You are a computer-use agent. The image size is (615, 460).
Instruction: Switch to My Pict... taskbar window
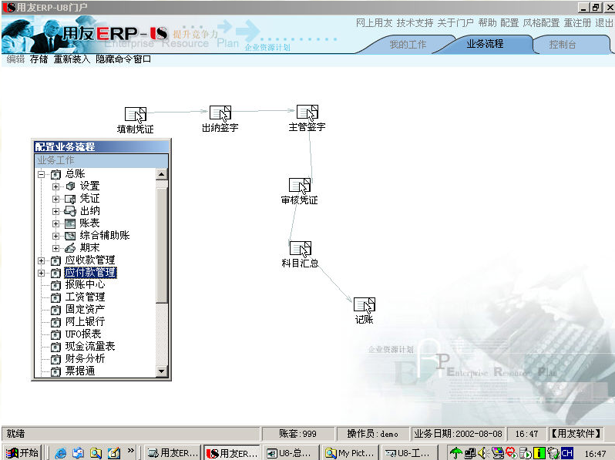tap(351, 453)
